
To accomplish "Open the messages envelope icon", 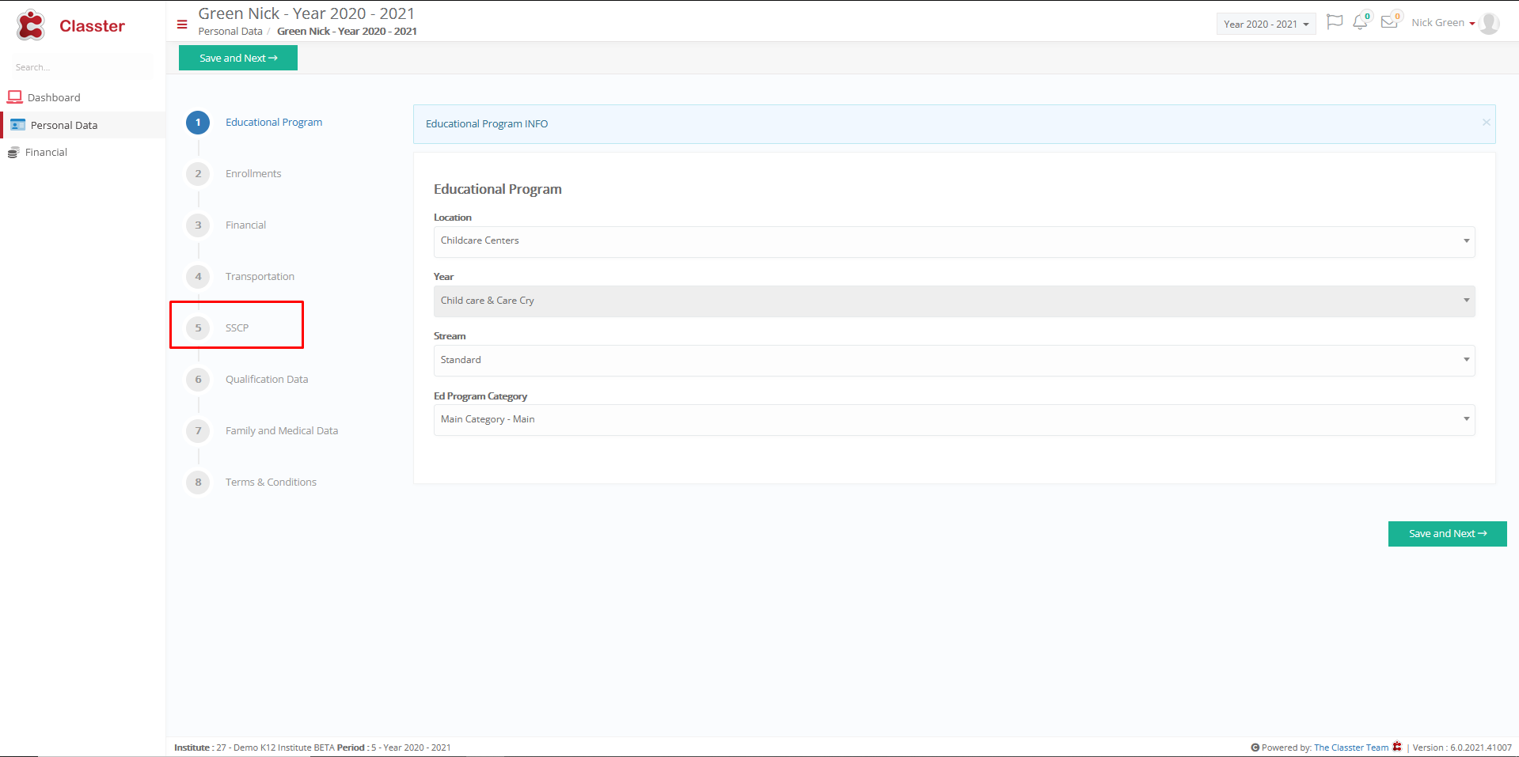I will 1388,22.
